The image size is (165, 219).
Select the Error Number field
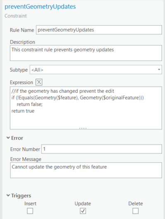pyautogui.click(x=102, y=149)
